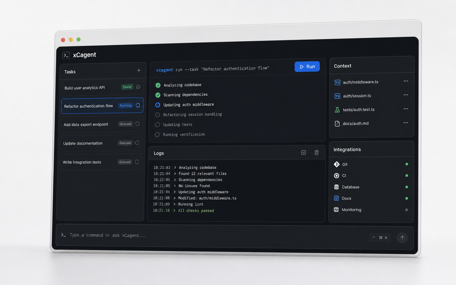The image size is (456, 285).
Task: Click the send arrow button in command bar
Action: pyautogui.click(x=402, y=238)
